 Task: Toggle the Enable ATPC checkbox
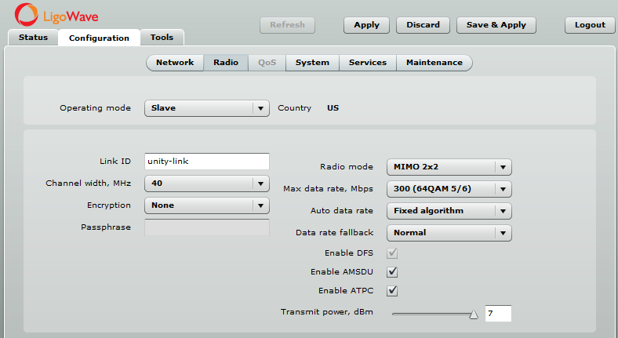coord(393,291)
